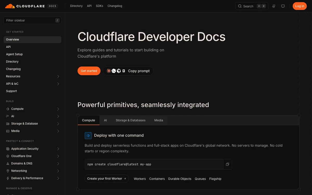Click the npm create cloudflare@latest command text
The width and height of the screenshot is (312, 195).
tap(119, 164)
